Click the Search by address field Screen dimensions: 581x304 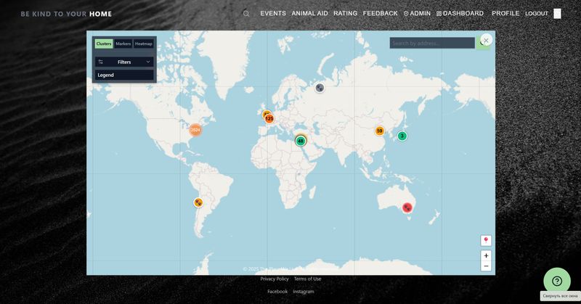click(432, 43)
